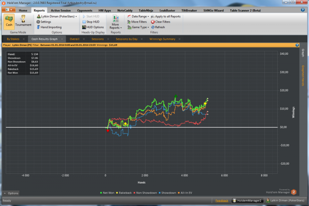Open LeakBuster tab
This screenshot has height=206, width=309.
pyautogui.click(x=167, y=11)
